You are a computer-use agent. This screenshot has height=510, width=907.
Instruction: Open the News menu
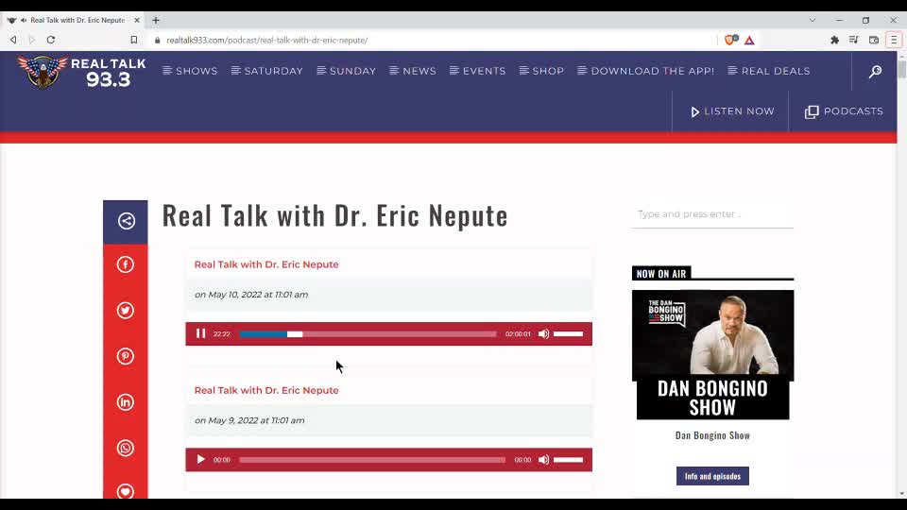pyautogui.click(x=413, y=71)
